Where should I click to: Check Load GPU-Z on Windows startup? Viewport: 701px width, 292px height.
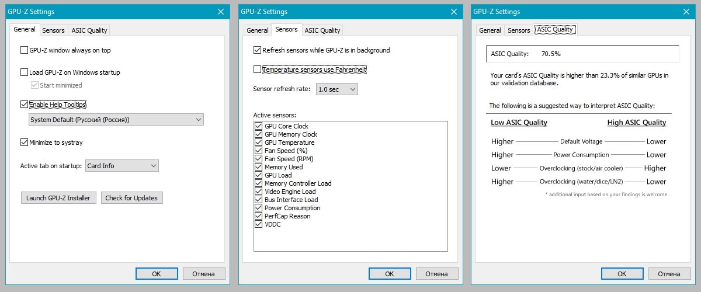[24, 72]
